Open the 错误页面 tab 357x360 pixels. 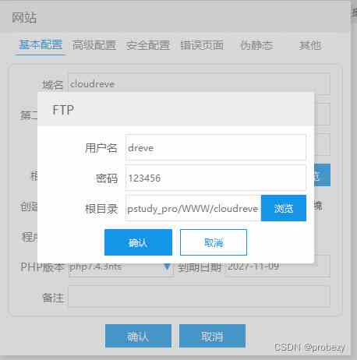click(x=202, y=45)
